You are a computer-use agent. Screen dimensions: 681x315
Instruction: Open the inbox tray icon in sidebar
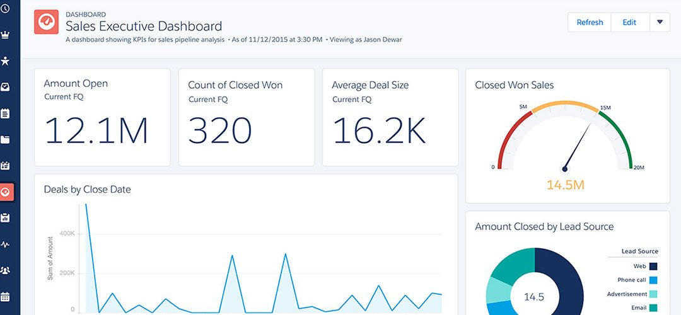pos(5,87)
